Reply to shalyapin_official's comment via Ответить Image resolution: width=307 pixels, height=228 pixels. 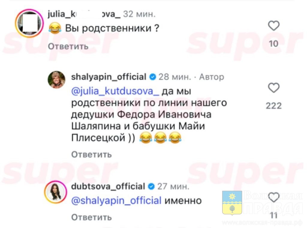[91, 154]
